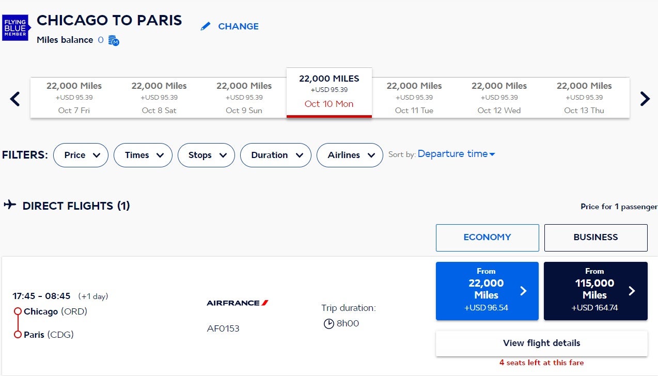Click the Flying Blue member badge
Screen dimensions: 658x376
[17, 27]
